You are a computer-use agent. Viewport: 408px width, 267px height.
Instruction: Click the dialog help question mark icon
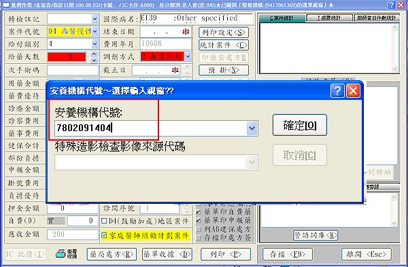point(337,91)
